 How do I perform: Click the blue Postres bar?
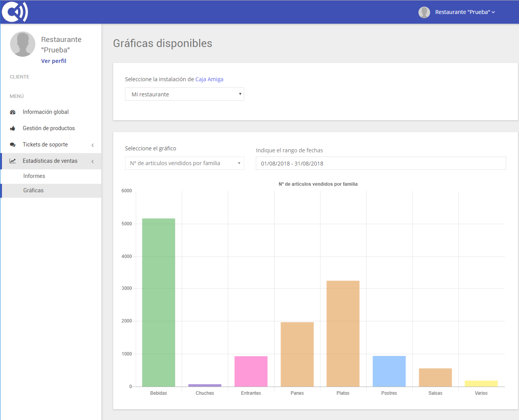point(389,371)
